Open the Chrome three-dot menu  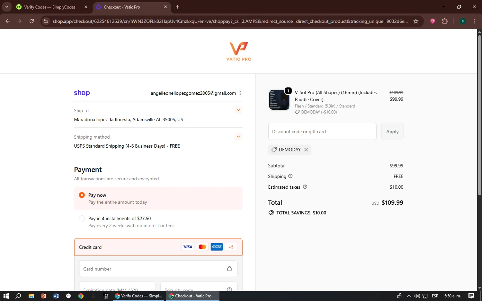pos(475,21)
